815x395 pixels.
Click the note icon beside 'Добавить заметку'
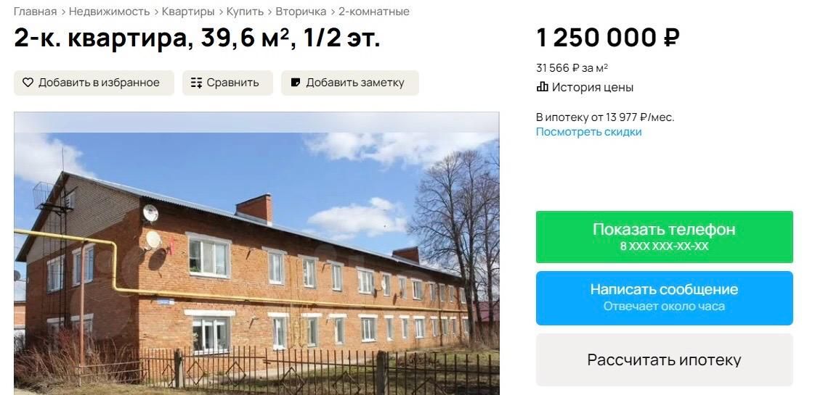click(295, 83)
